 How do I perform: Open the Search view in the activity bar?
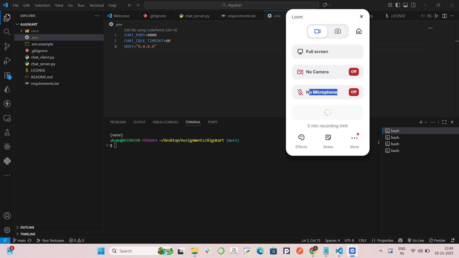coord(7,32)
